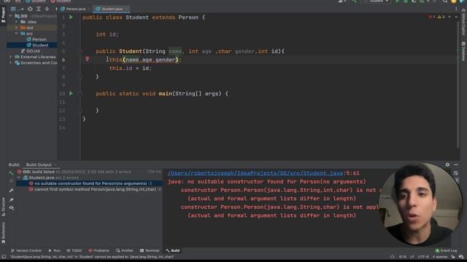Open the Run tool window
This screenshot has height=262, width=467.
[55, 250]
